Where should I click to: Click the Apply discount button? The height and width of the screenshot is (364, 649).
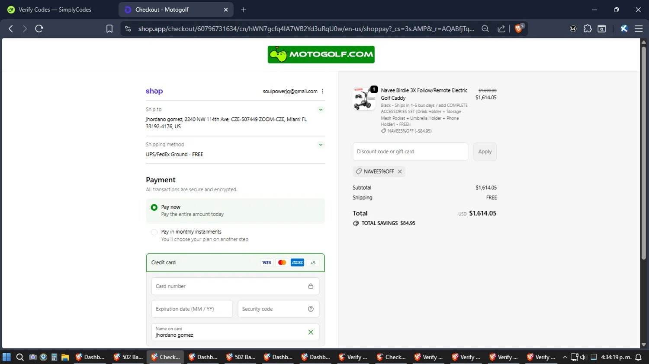click(485, 152)
